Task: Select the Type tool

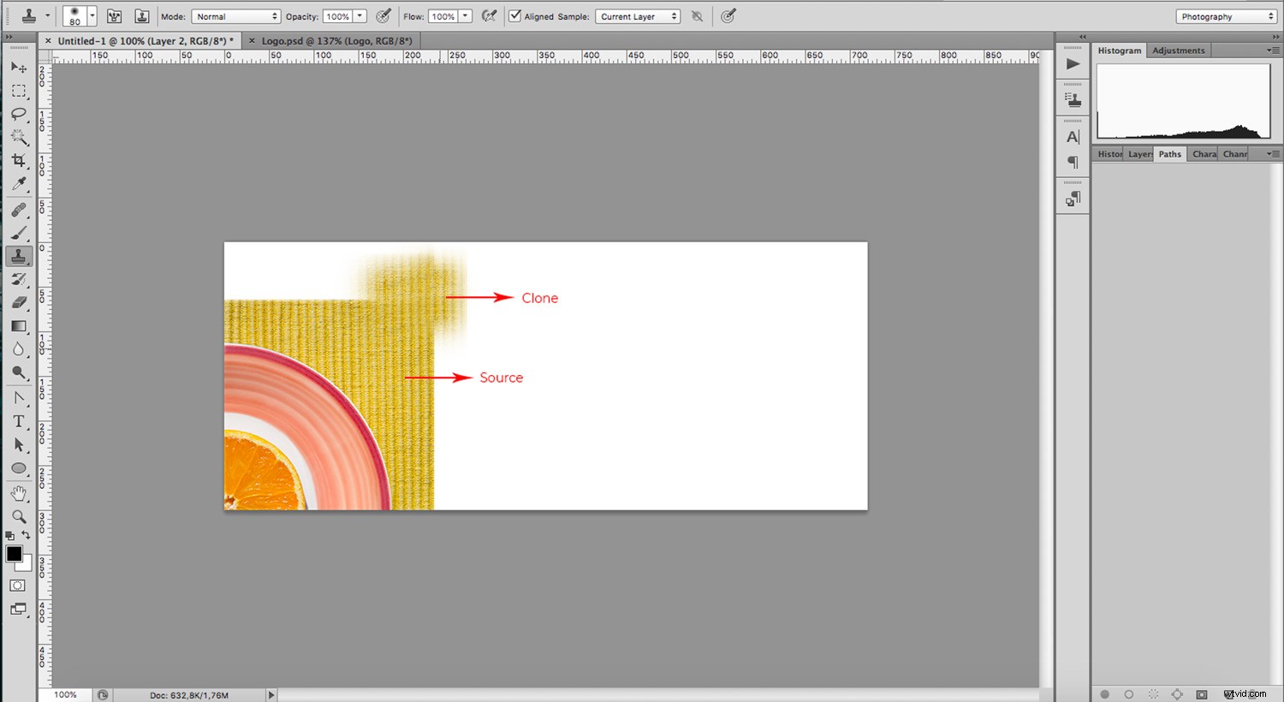Action: tap(19, 420)
